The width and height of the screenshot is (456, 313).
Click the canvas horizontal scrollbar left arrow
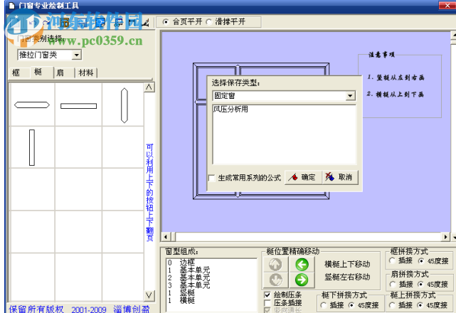166,237
